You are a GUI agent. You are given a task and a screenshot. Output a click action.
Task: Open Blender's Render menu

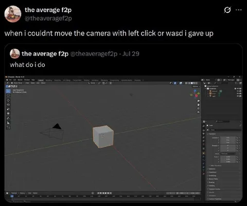pyautogui.click(x=20, y=80)
